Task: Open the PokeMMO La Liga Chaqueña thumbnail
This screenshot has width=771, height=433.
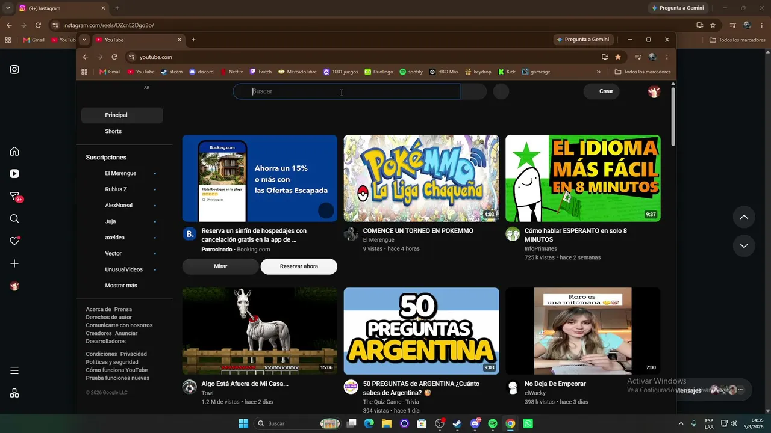Action: 421,178
